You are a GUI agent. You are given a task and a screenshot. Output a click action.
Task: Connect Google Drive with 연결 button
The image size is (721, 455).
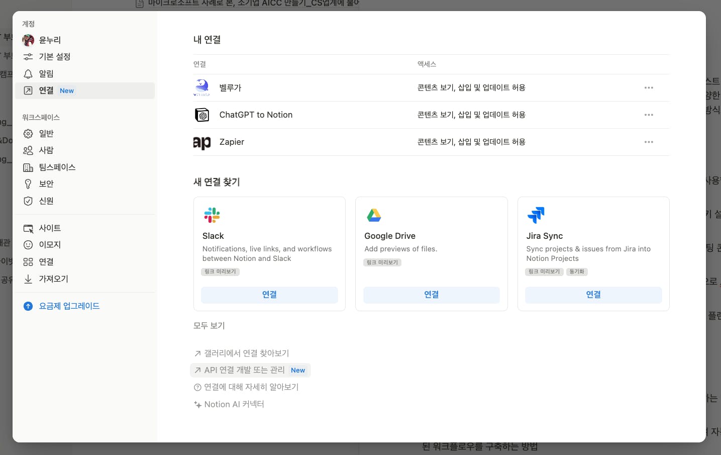(x=432, y=295)
